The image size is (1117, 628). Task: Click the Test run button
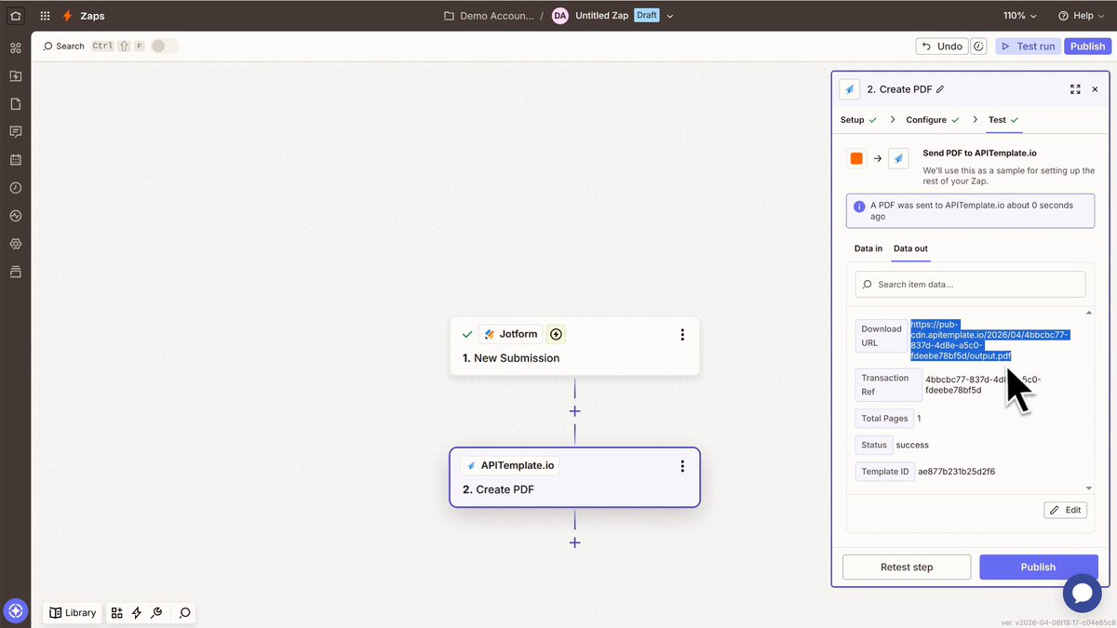[x=1027, y=46]
